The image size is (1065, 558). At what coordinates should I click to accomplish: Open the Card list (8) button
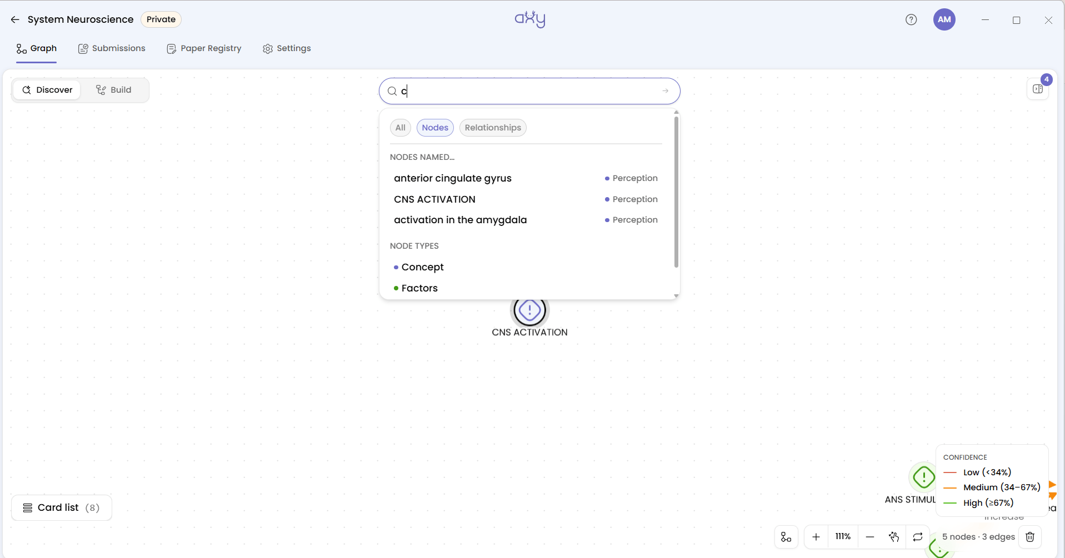click(62, 508)
